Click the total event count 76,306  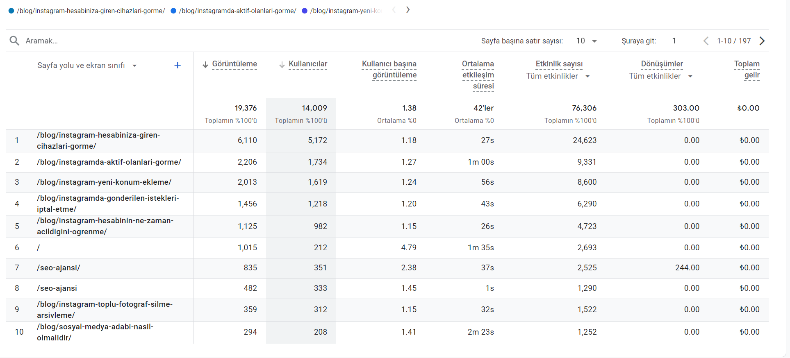584,108
